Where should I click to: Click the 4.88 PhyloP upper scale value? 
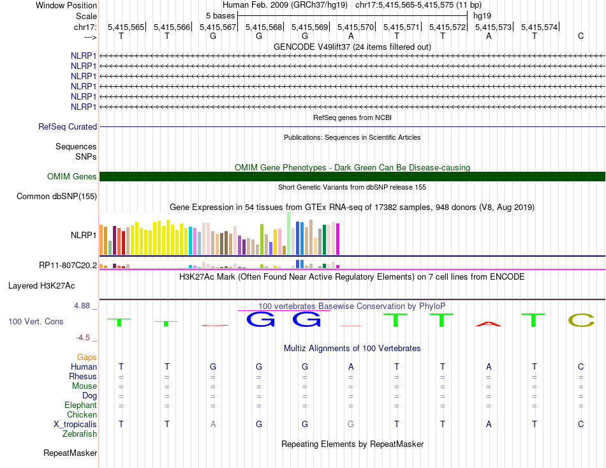pos(82,306)
